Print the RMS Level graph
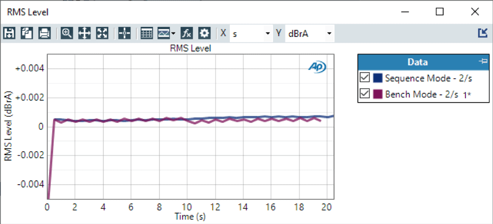 tap(44, 33)
